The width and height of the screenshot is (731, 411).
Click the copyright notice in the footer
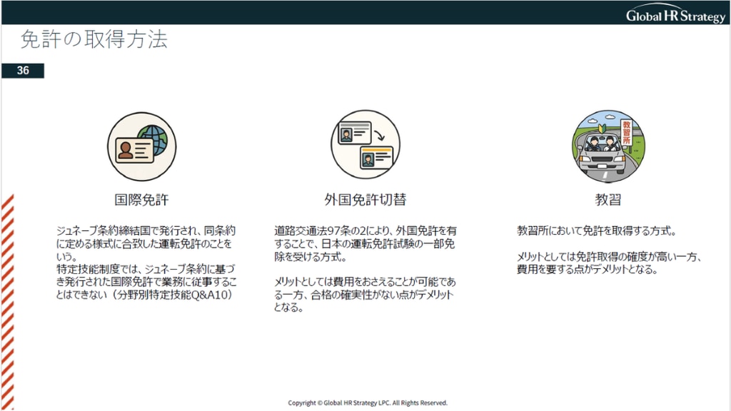[x=368, y=402]
